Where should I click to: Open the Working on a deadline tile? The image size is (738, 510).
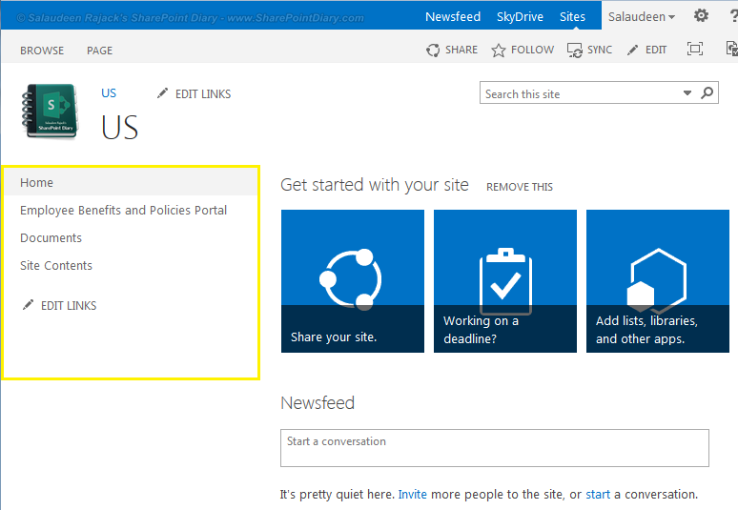click(505, 281)
